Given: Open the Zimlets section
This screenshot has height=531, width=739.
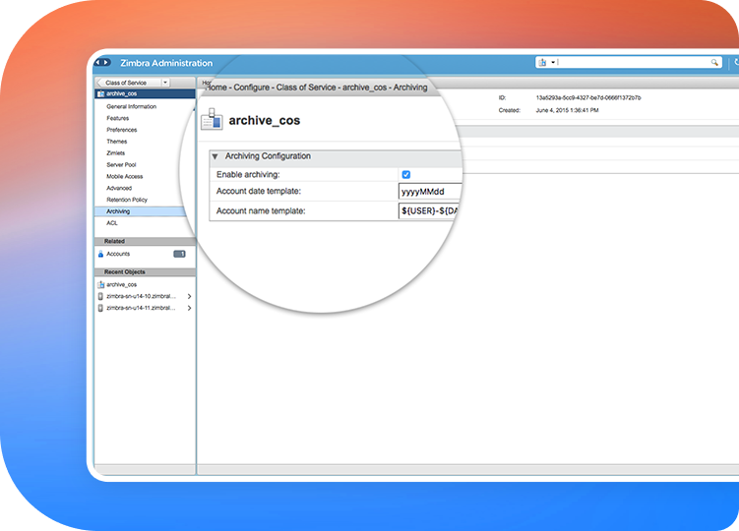Looking at the screenshot, I should [x=115, y=153].
